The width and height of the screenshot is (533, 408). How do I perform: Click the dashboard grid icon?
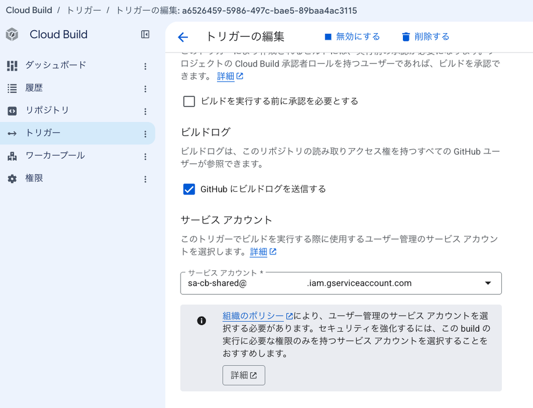click(12, 65)
